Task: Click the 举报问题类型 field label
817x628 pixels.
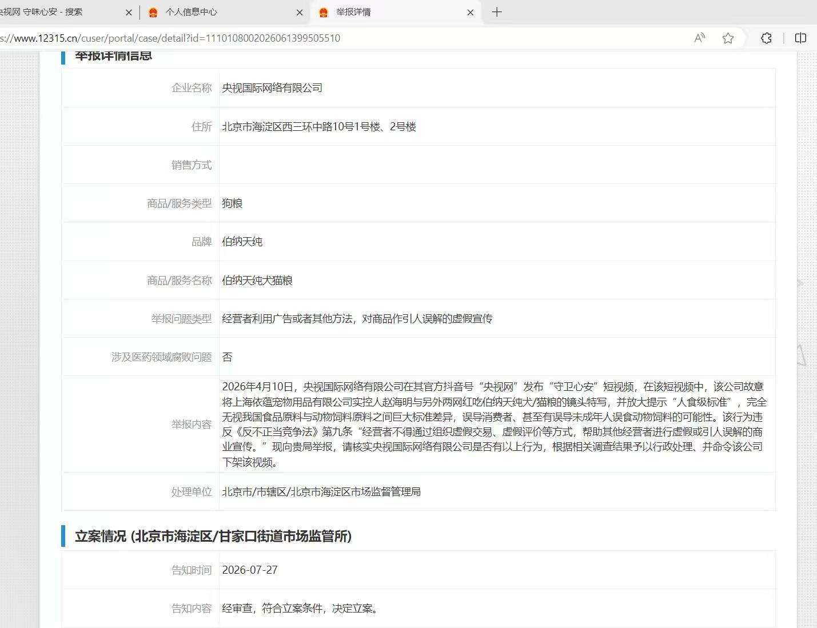Action: 182,319
